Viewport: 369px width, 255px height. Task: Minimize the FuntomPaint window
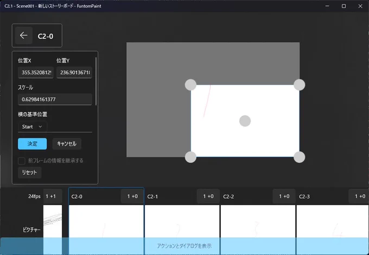(x=327, y=6)
